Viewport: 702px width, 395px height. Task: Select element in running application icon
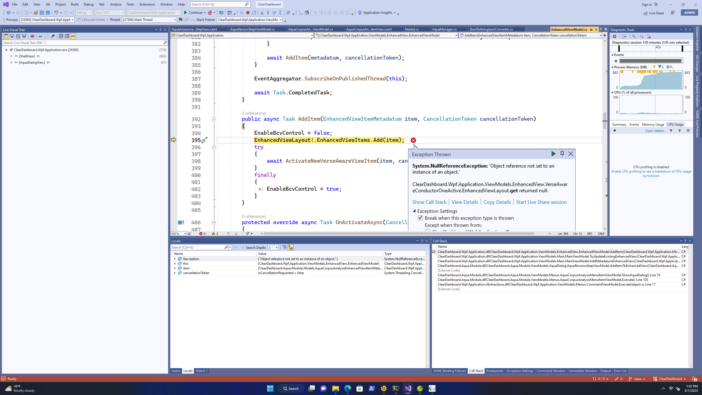tap(12, 36)
